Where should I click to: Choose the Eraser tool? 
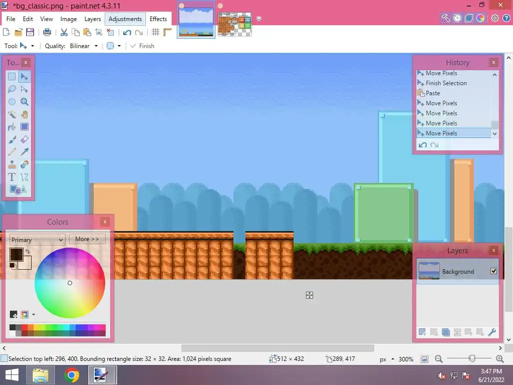point(24,139)
